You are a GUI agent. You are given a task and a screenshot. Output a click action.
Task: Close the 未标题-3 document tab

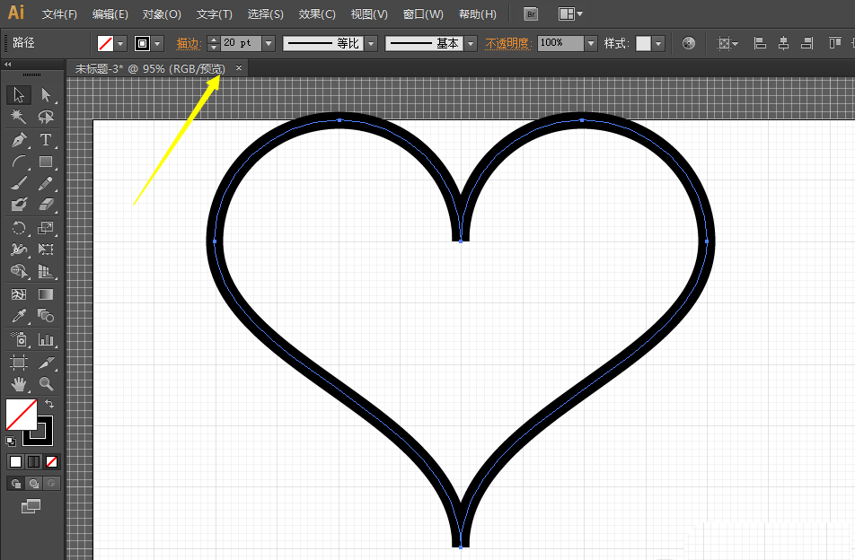239,68
